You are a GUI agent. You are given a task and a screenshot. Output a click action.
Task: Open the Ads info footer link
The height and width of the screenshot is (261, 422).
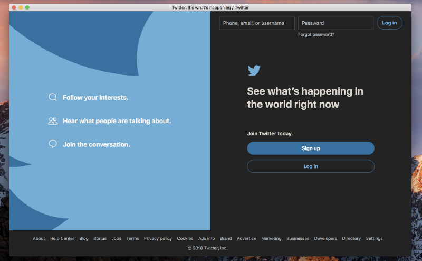(x=206, y=238)
